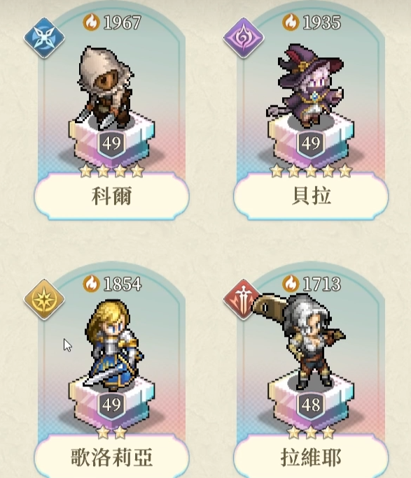Click the flame icon beside 1854
This screenshot has height=478, width=411.
(91, 284)
